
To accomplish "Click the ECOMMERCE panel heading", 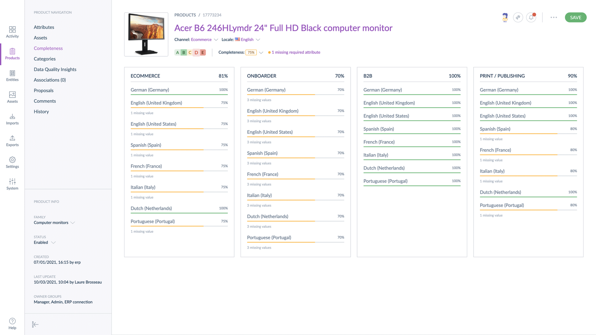I will [145, 76].
